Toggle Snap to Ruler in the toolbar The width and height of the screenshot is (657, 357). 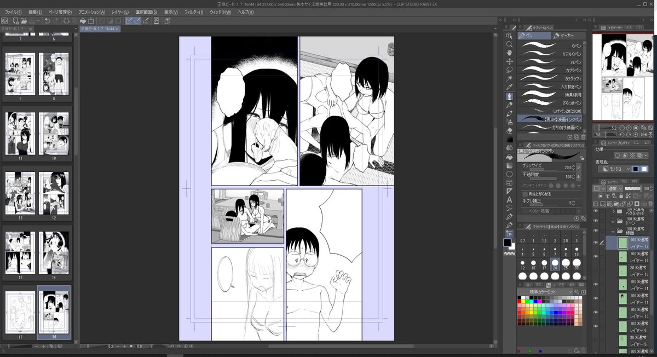click(x=130, y=21)
